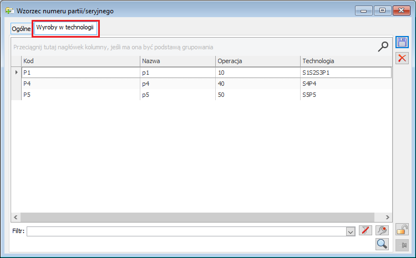Close the Wzorzec numeru partii window
The image size is (416, 258).
(x=402, y=11)
